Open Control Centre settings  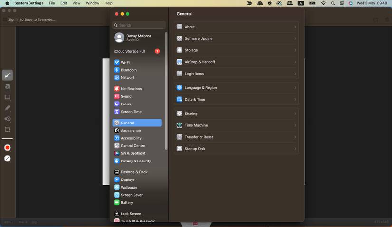click(x=137, y=146)
